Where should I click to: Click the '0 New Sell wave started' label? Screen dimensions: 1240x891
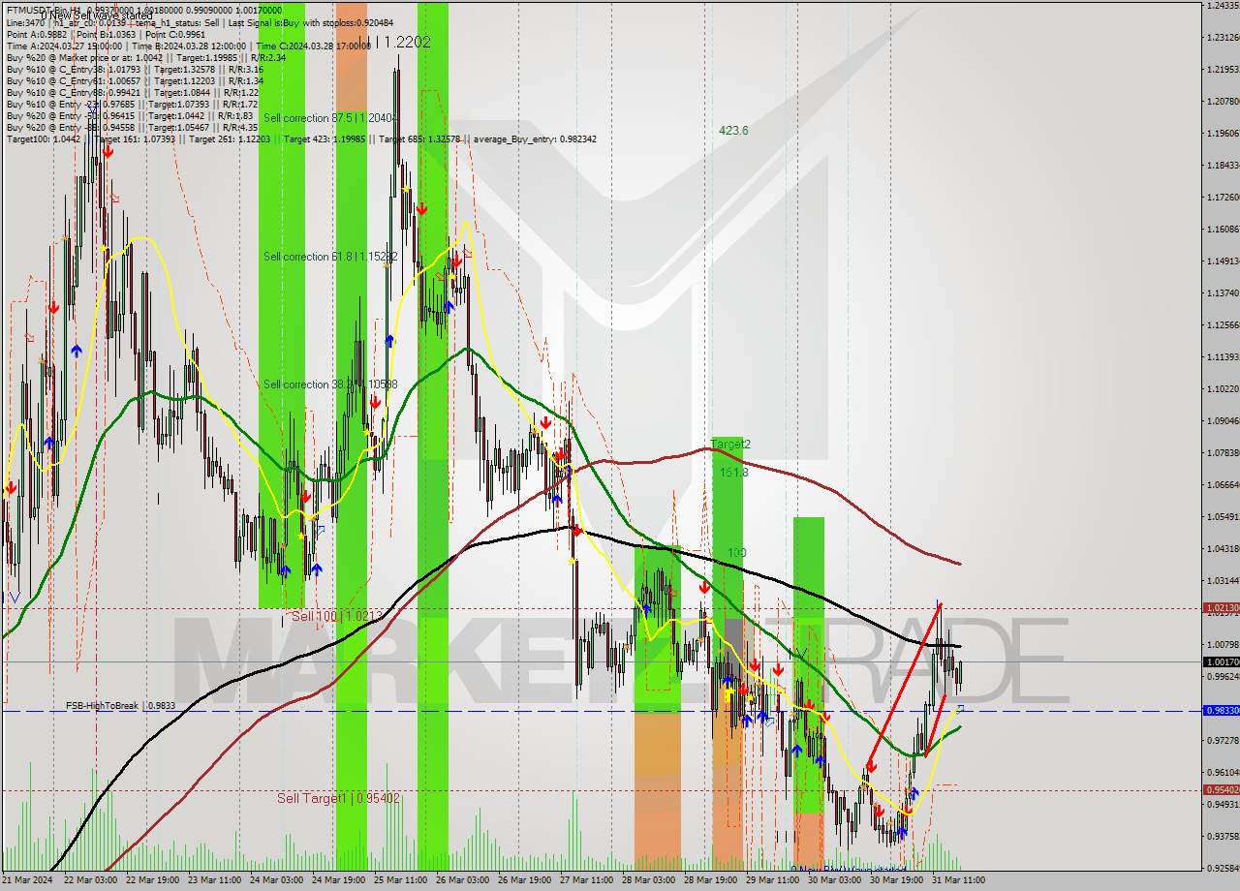[x=96, y=16]
